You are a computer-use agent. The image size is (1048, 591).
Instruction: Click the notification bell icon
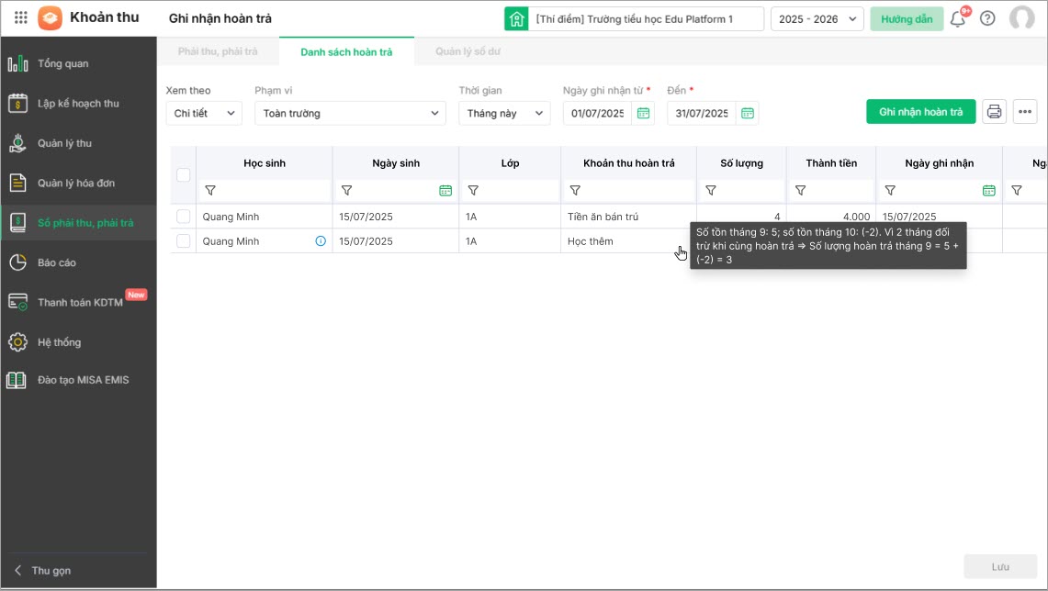[x=958, y=19]
